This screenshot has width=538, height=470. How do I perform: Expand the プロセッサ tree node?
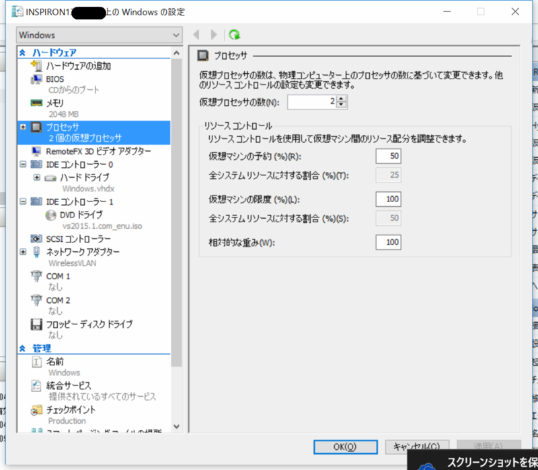point(23,127)
